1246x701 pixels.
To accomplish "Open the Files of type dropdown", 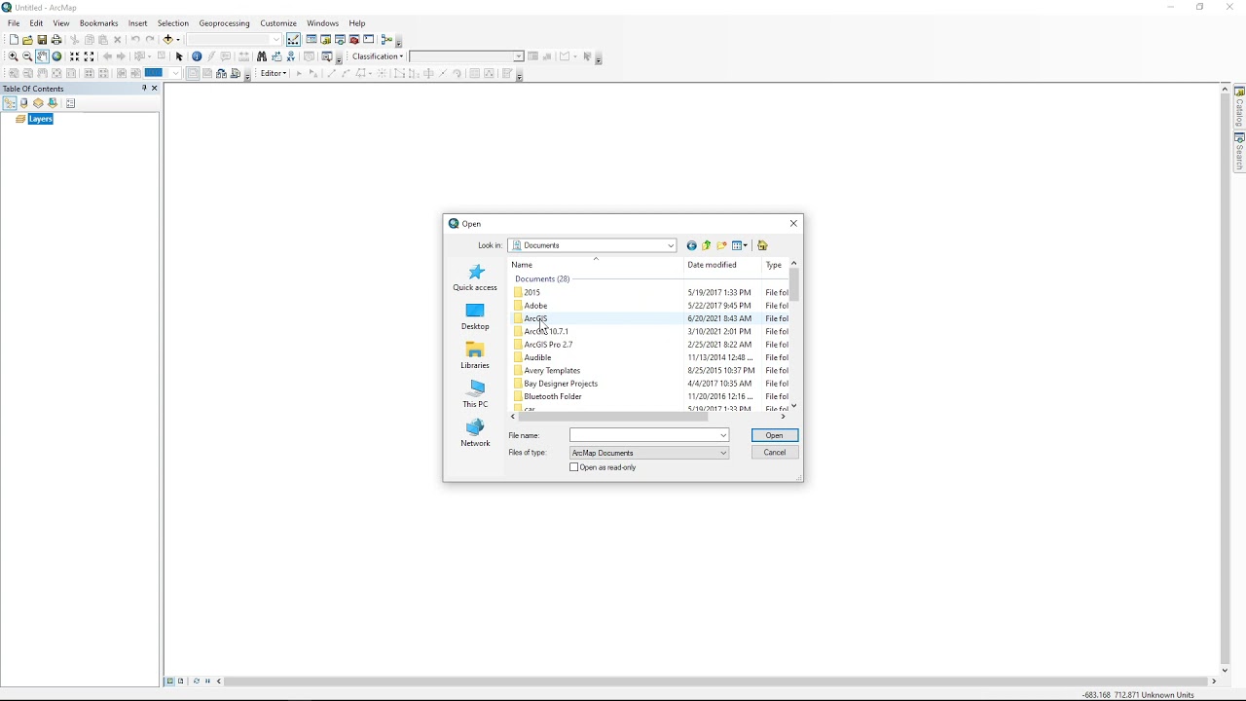I will (723, 453).
